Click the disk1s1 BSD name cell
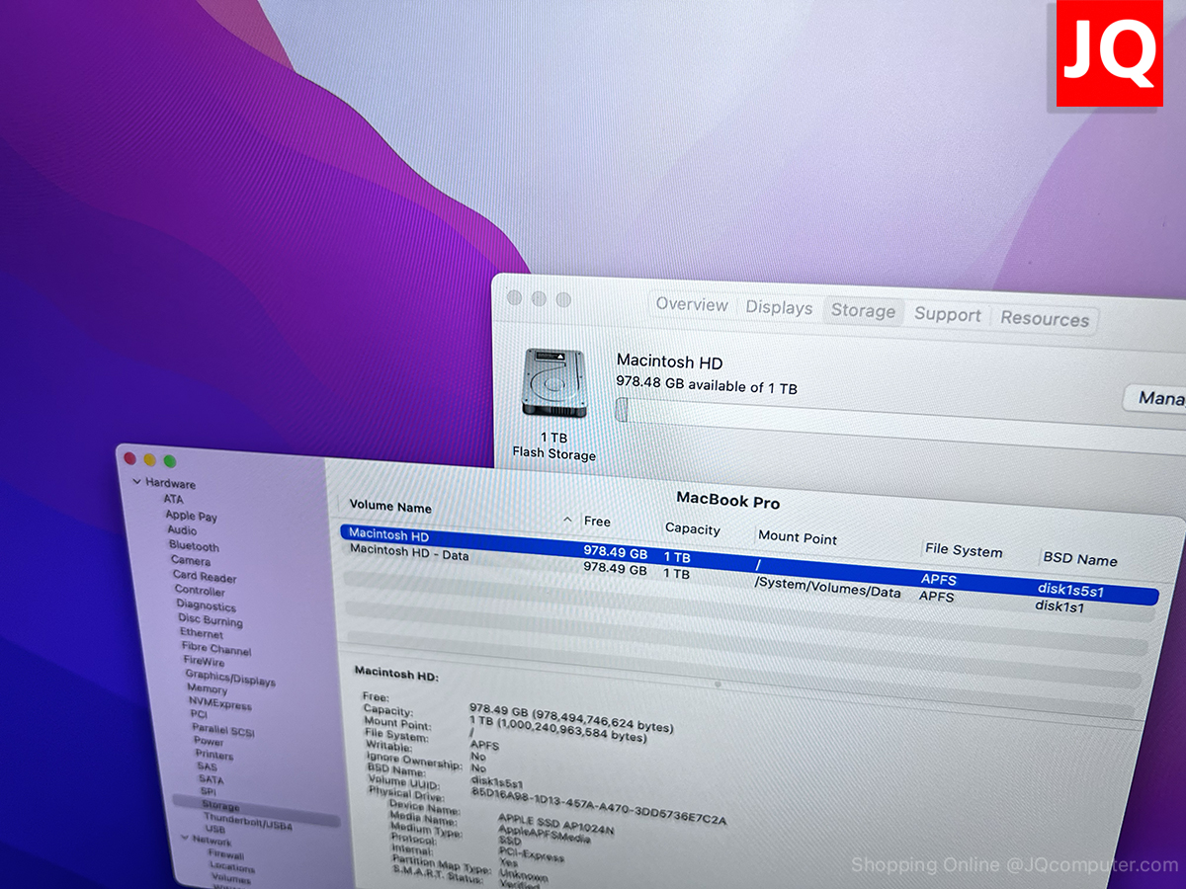The image size is (1186, 889). (1059, 606)
